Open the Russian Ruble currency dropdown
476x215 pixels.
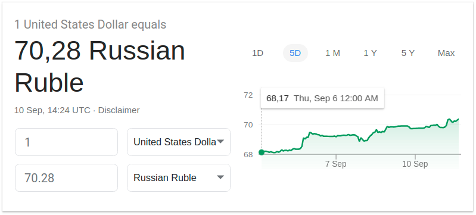coord(179,177)
